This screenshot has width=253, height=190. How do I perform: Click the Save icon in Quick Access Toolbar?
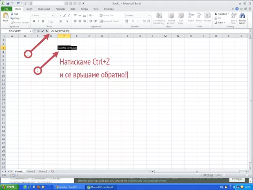tap(8, 3)
